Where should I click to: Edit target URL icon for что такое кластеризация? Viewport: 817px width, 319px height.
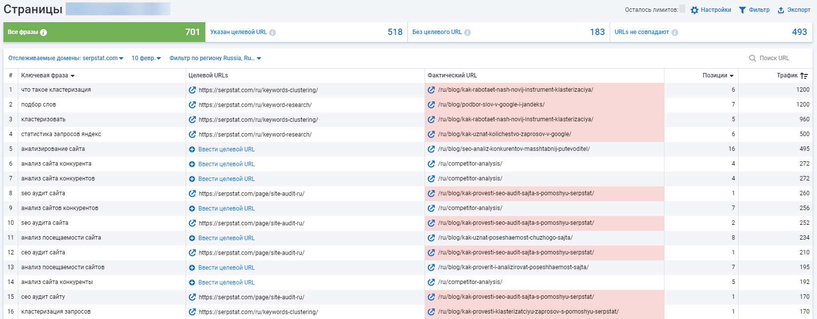pyautogui.click(x=193, y=90)
